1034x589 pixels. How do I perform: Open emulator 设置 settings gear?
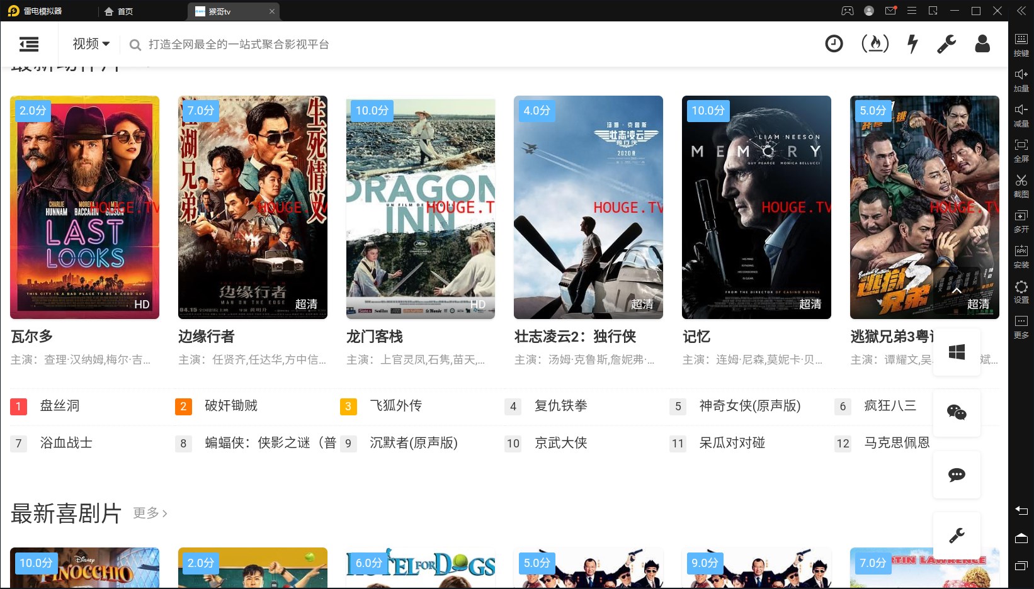[x=1021, y=291]
